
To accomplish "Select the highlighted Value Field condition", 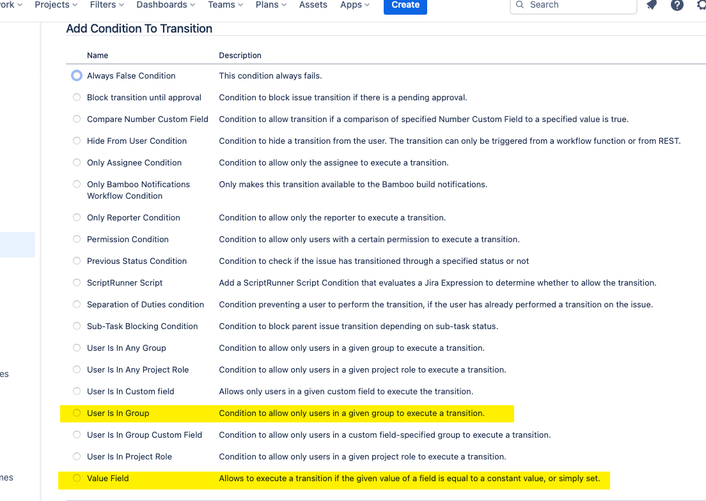I will pos(76,478).
